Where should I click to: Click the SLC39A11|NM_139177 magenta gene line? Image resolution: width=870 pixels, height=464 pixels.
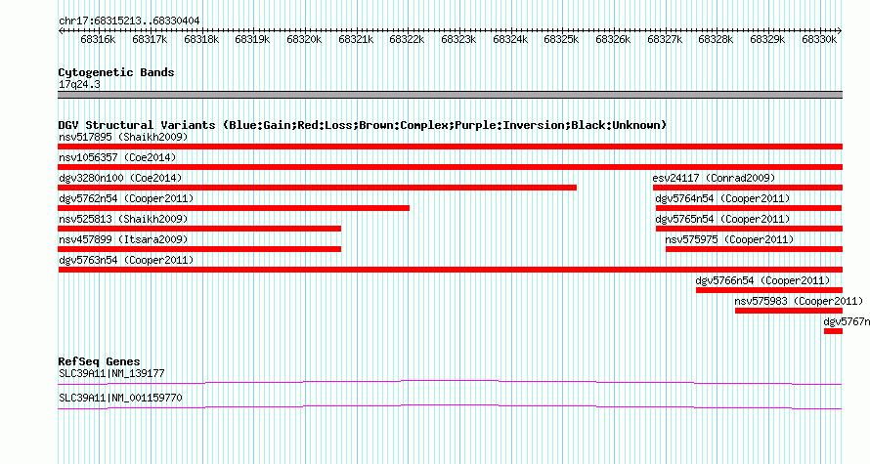tap(450, 382)
